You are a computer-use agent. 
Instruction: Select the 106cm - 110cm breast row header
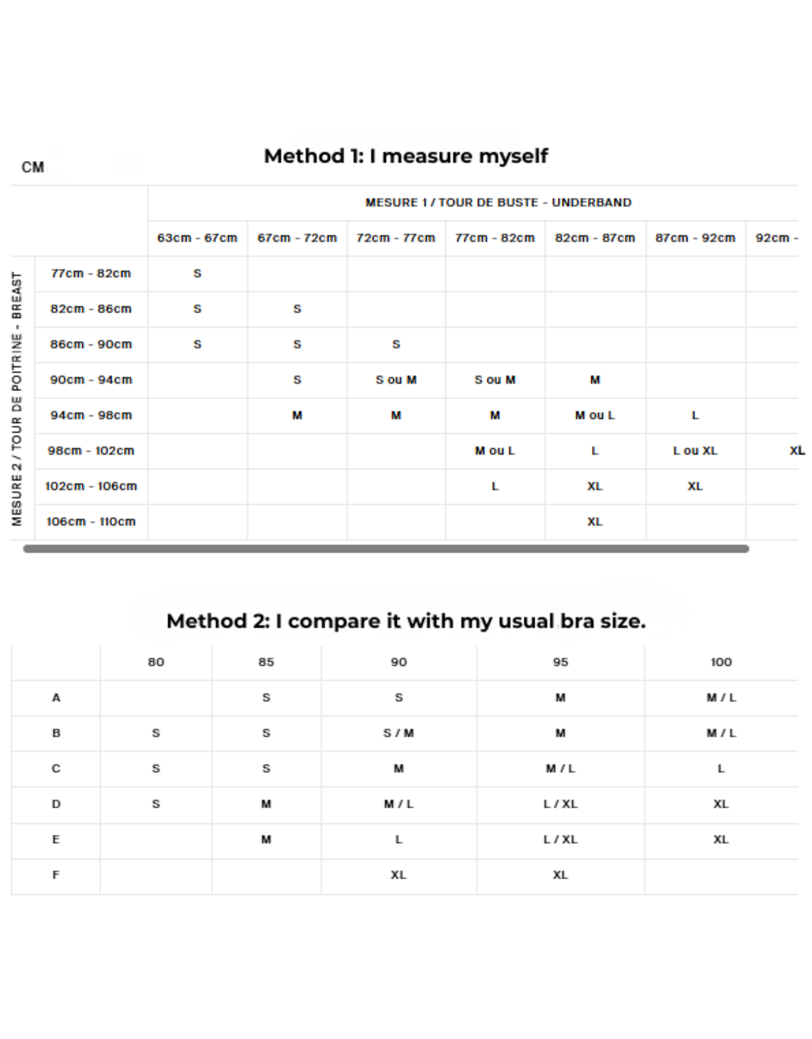pos(91,522)
